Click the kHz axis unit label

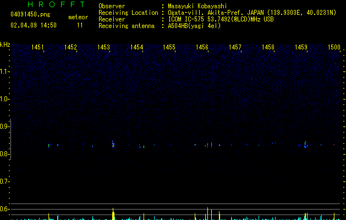coord(5,45)
